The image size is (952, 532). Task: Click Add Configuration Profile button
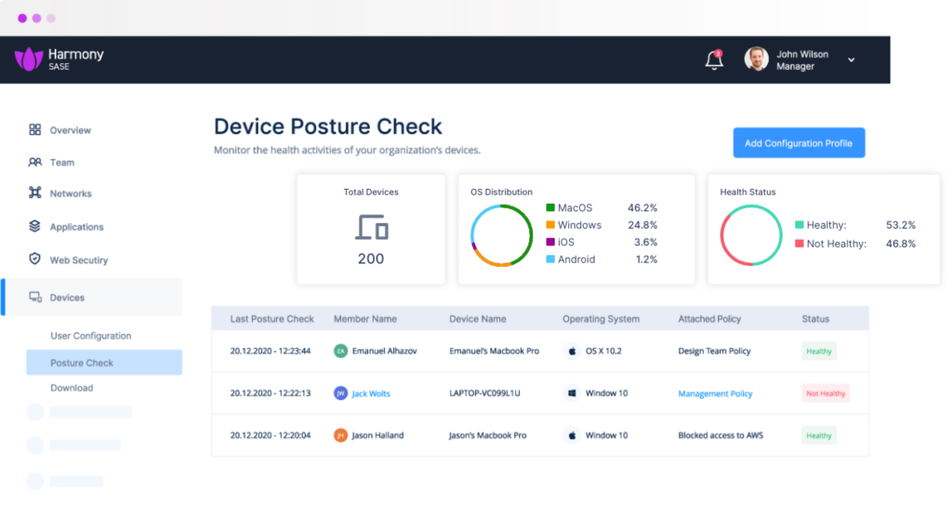point(799,143)
